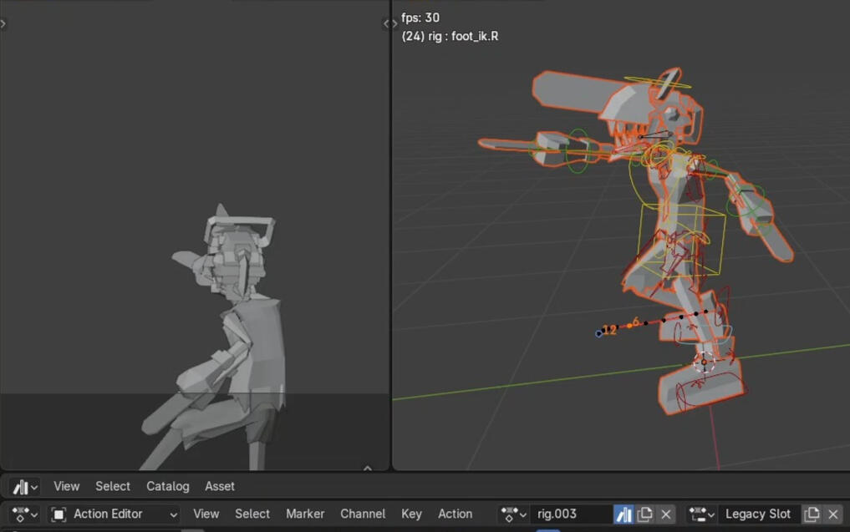Unassign the Legacy Slot with X

coord(833,514)
